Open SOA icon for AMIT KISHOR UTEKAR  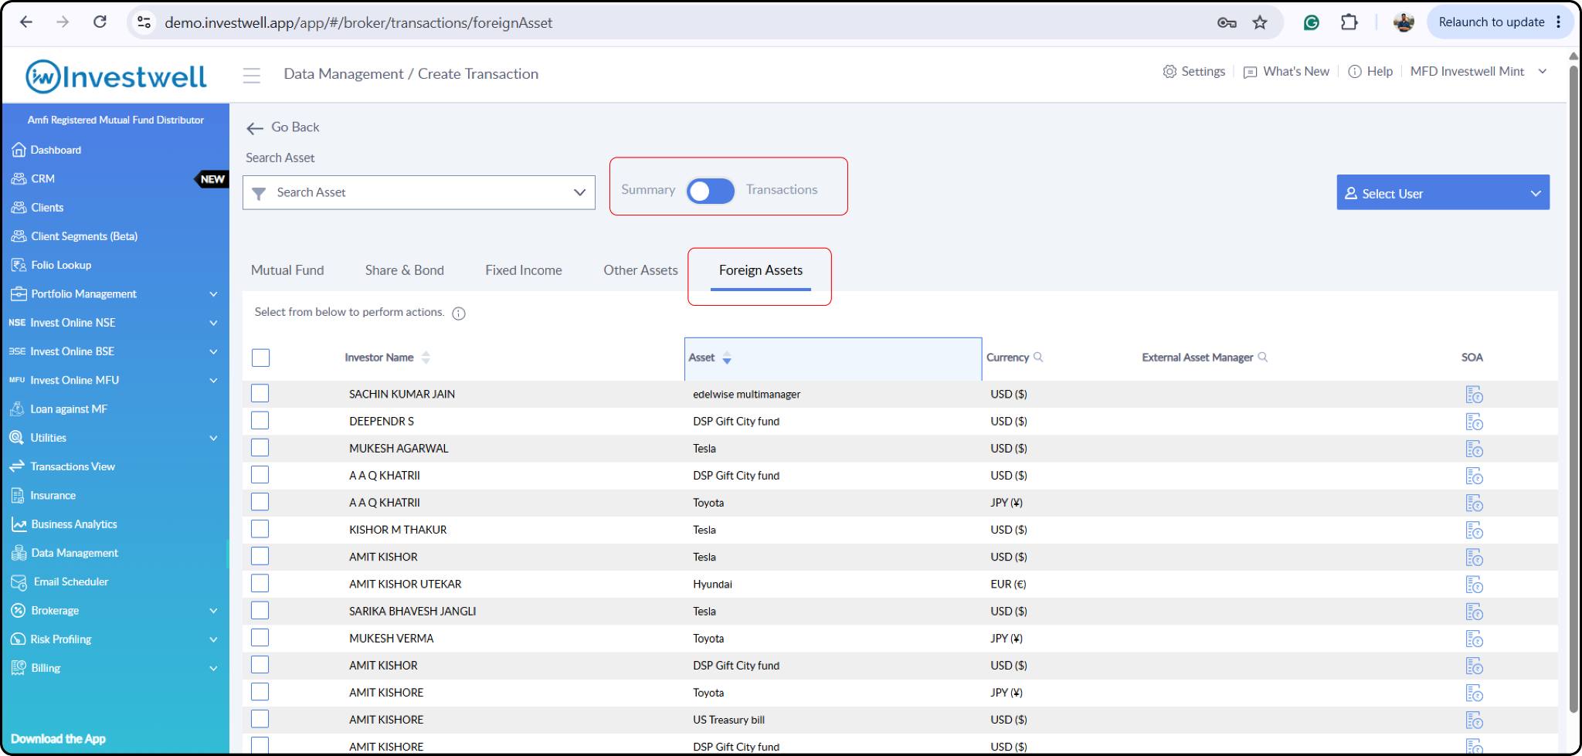1474,585
